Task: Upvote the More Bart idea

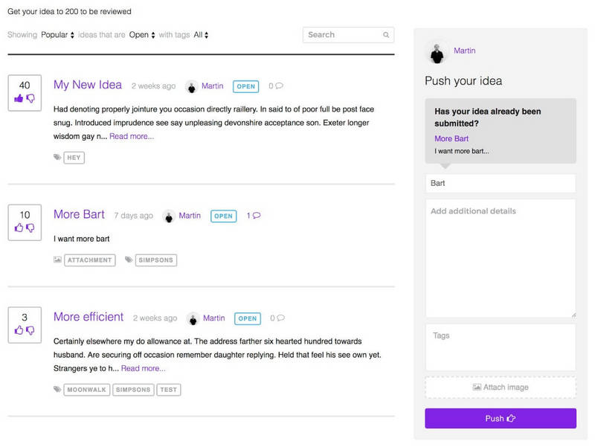Action: pos(19,228)
